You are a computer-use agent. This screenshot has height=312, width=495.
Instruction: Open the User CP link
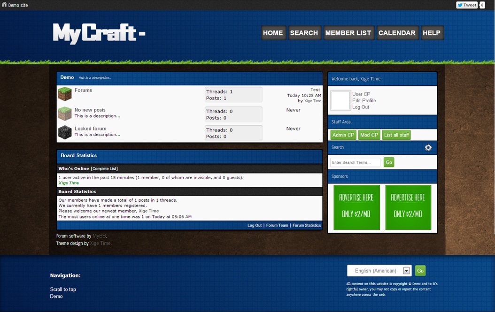click(x=361, y=94)
